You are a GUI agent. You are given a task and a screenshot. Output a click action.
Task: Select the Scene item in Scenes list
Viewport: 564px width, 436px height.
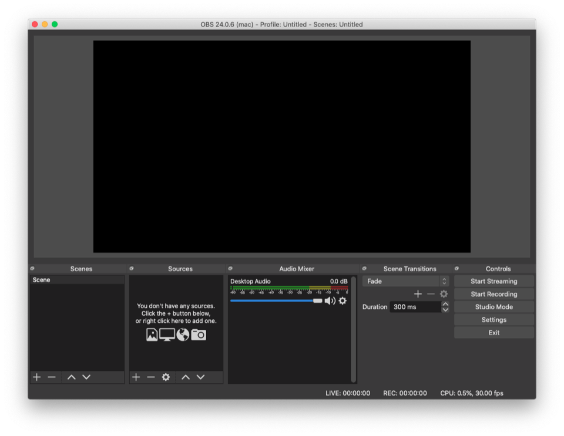(76, 280)
